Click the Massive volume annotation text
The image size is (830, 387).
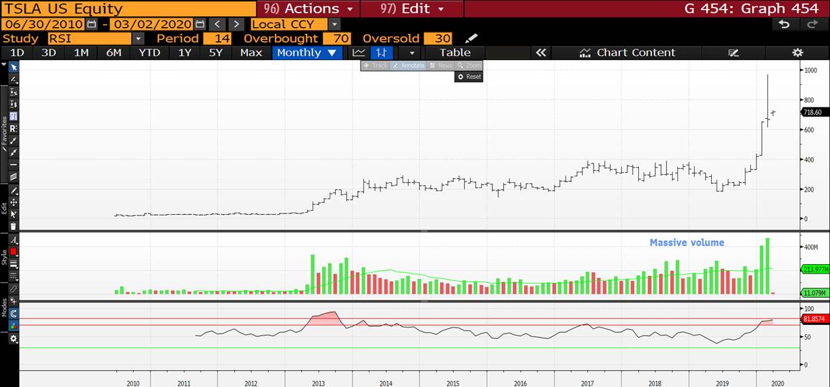[687, 242]
